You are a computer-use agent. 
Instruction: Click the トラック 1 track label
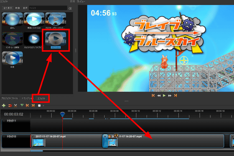11,121
